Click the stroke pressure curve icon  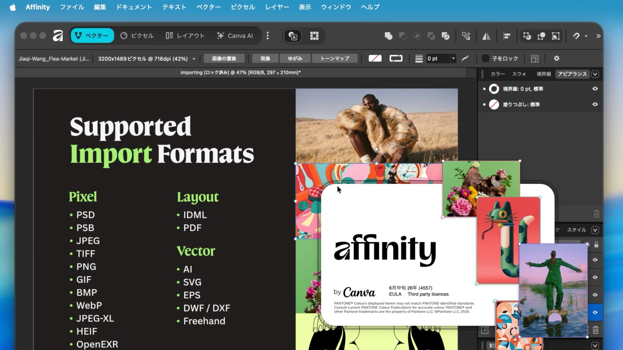coord(465,58)
